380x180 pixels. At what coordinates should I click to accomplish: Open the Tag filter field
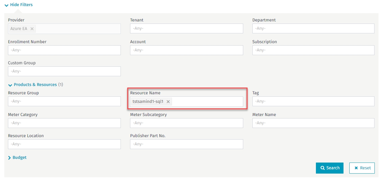pyautogui.click(x=313, y=101)
